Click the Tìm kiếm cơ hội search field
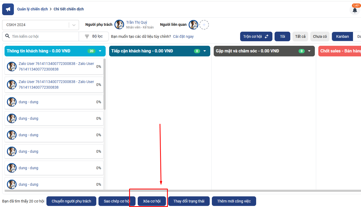 (x=44, y=36)
